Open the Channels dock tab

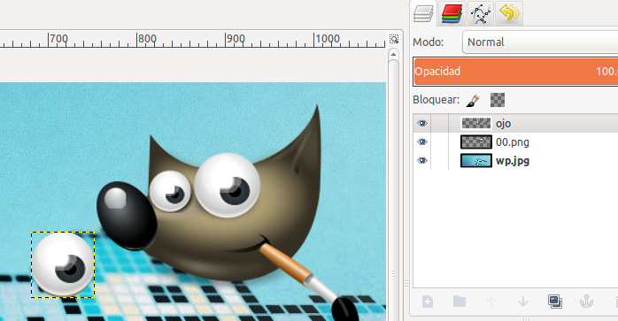coord(452,13)
